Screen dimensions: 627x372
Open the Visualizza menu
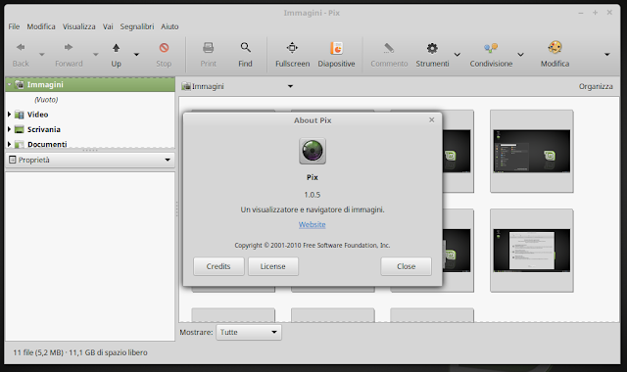(78, 26)
